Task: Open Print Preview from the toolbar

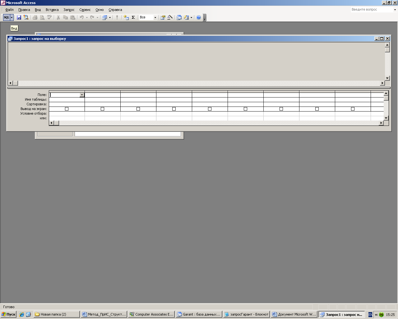Action: pyautogui.click(x=42, y=17)
